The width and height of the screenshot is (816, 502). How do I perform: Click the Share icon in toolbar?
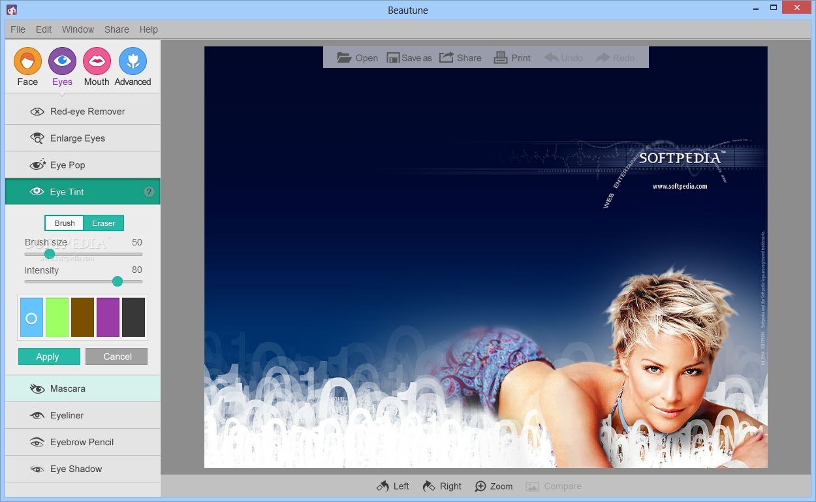(447, 57)
